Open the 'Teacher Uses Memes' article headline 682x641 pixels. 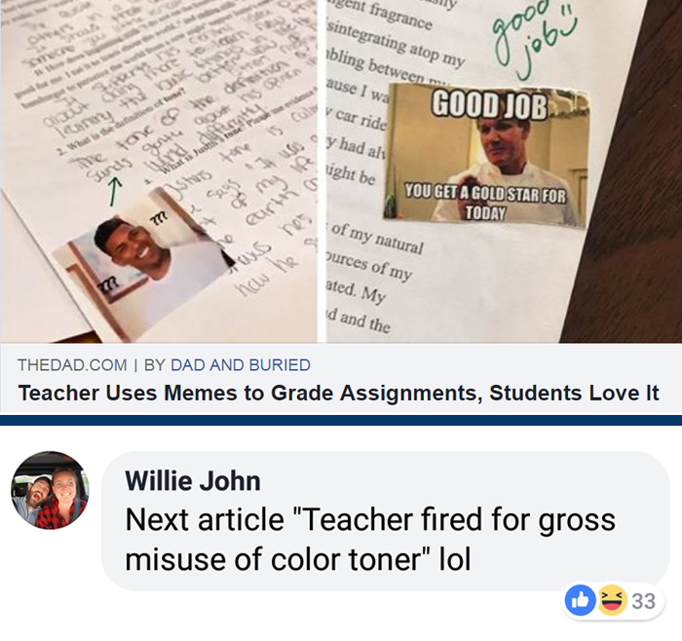pos(339,393)
